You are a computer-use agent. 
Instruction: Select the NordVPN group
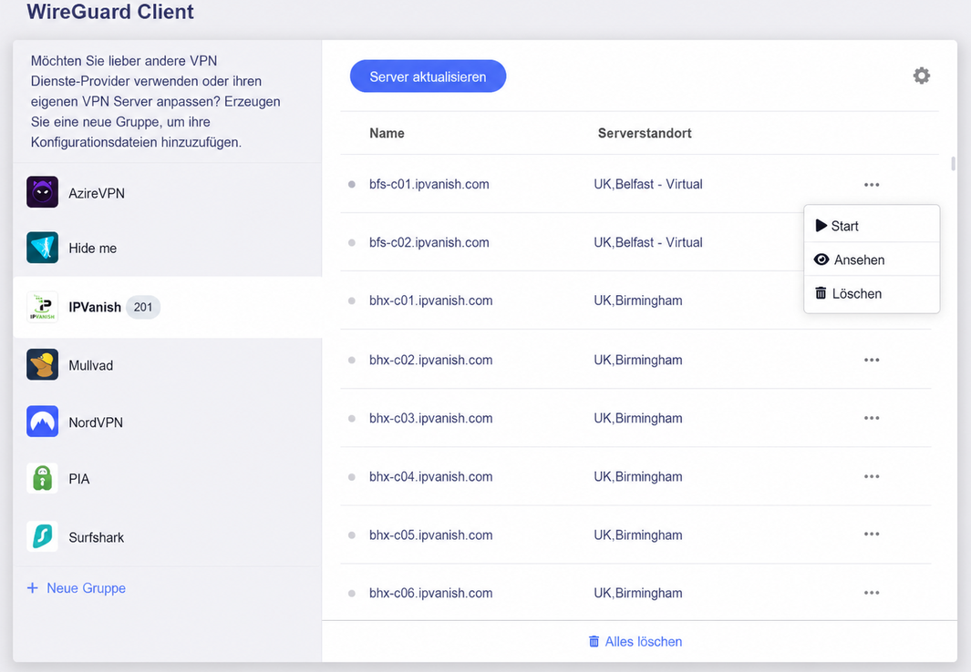tap(167, 422)
